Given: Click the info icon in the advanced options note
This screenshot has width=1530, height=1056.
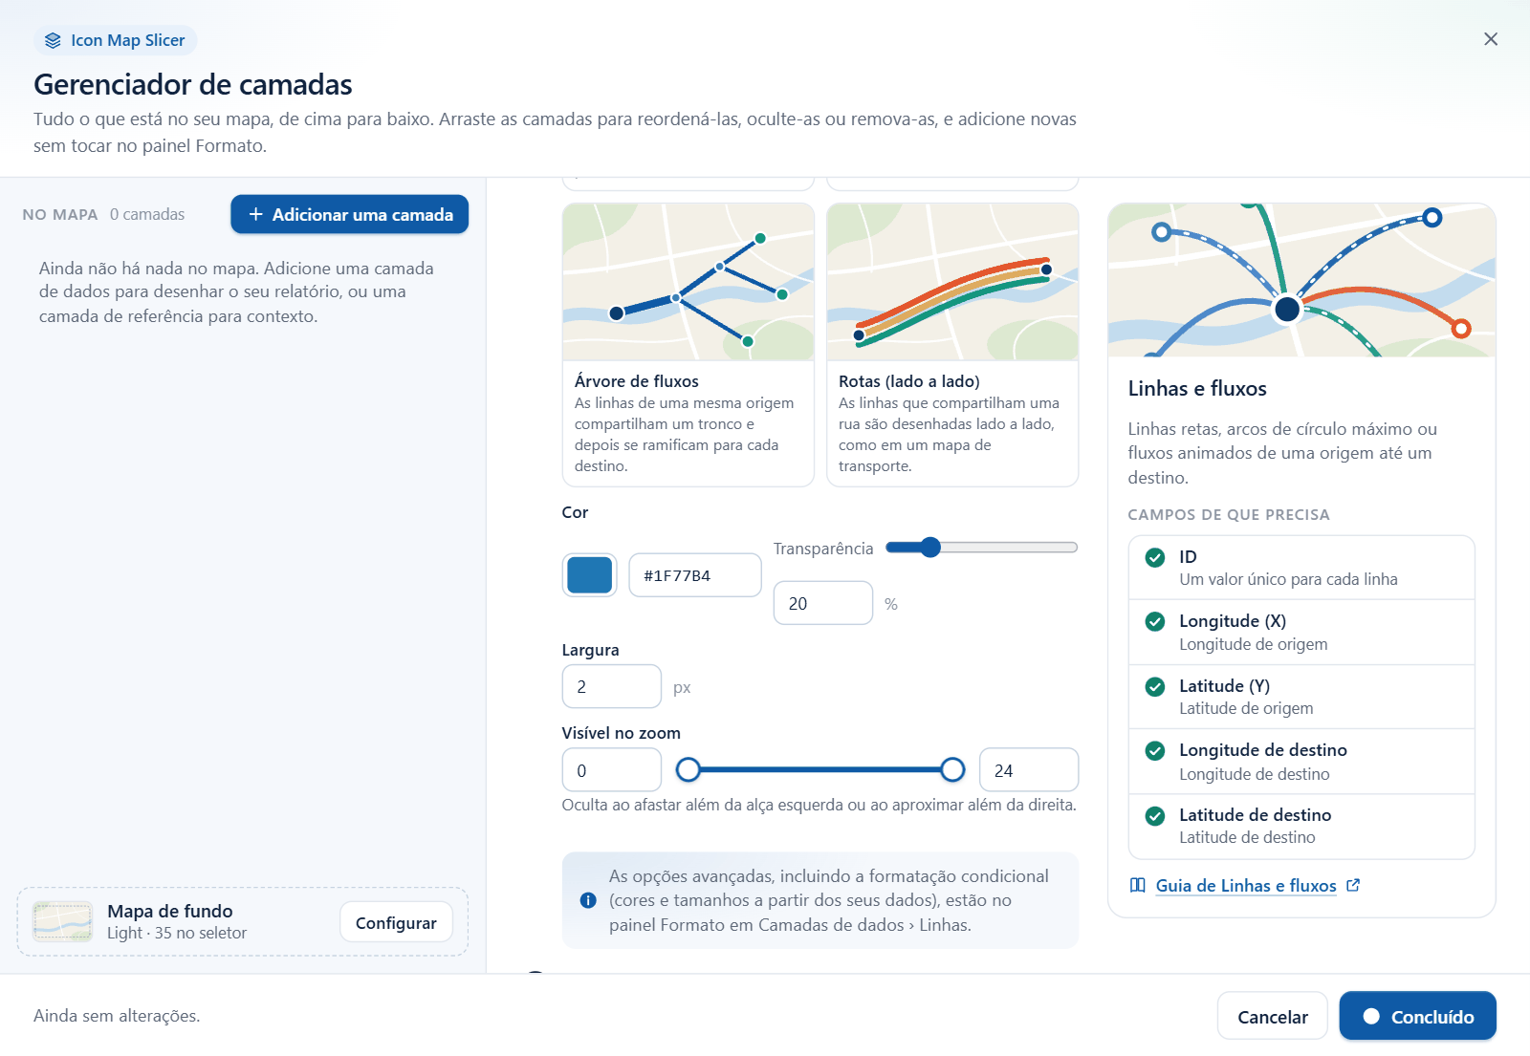Looking at the screenshot, I should (x=588, y=900).
